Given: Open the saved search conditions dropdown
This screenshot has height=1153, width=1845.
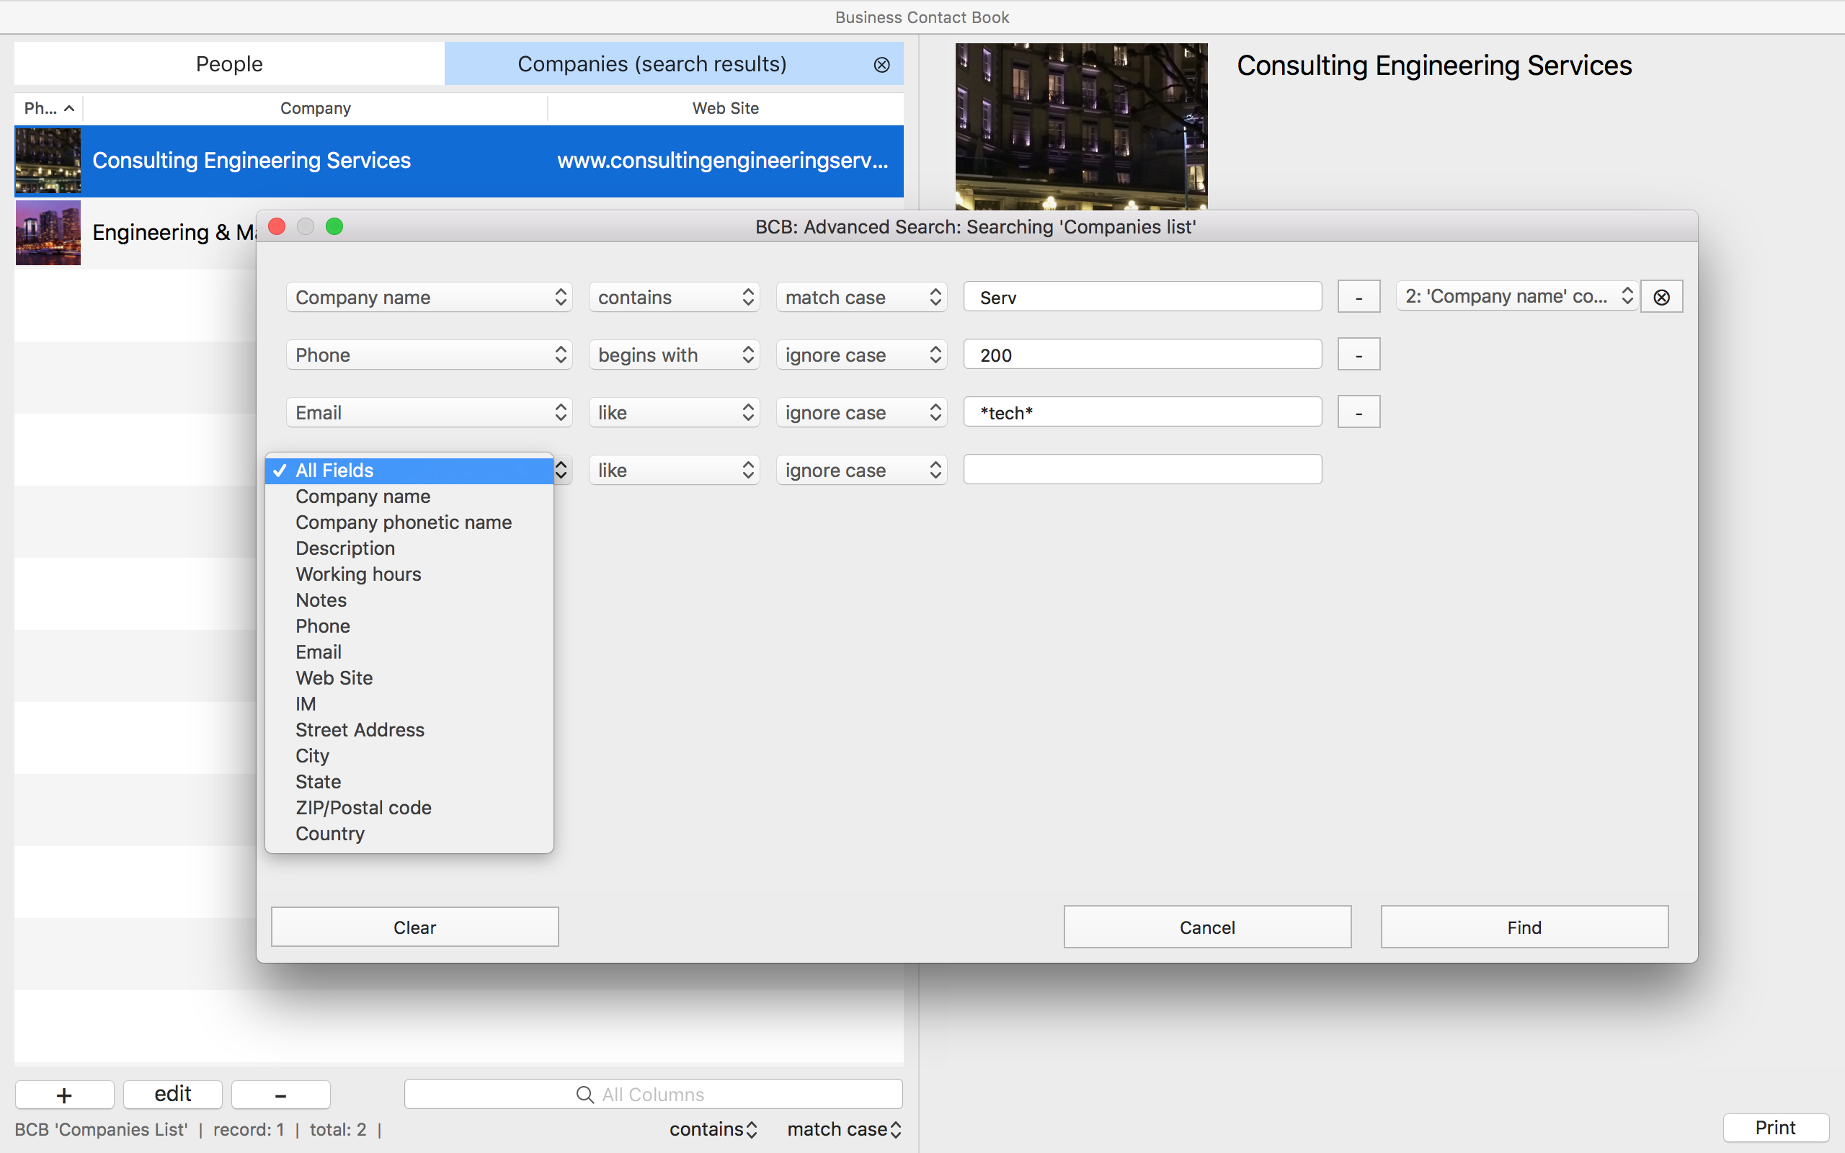Looking at the screenshot, I should coord(1515,296).
